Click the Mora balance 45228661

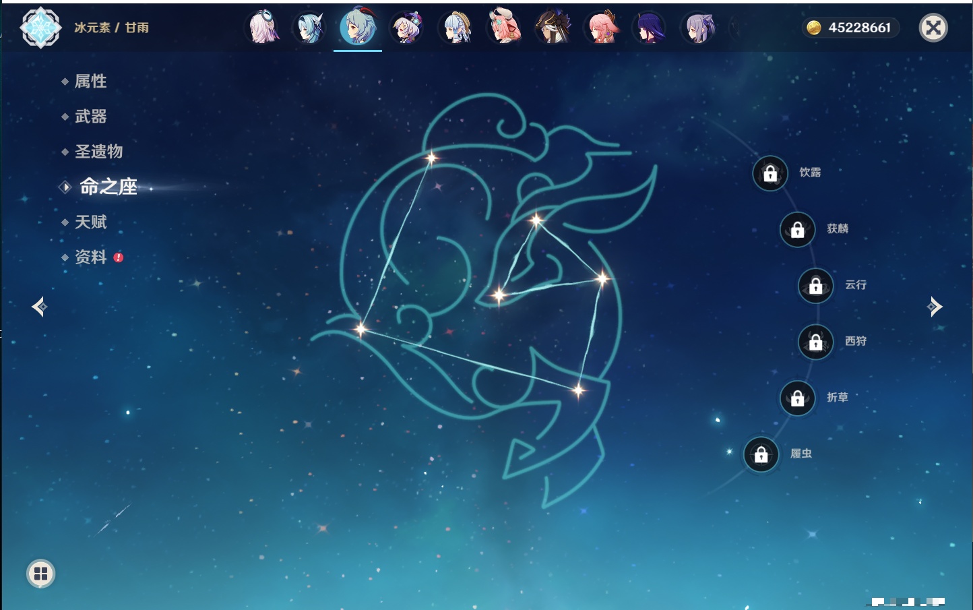[850, 28]
